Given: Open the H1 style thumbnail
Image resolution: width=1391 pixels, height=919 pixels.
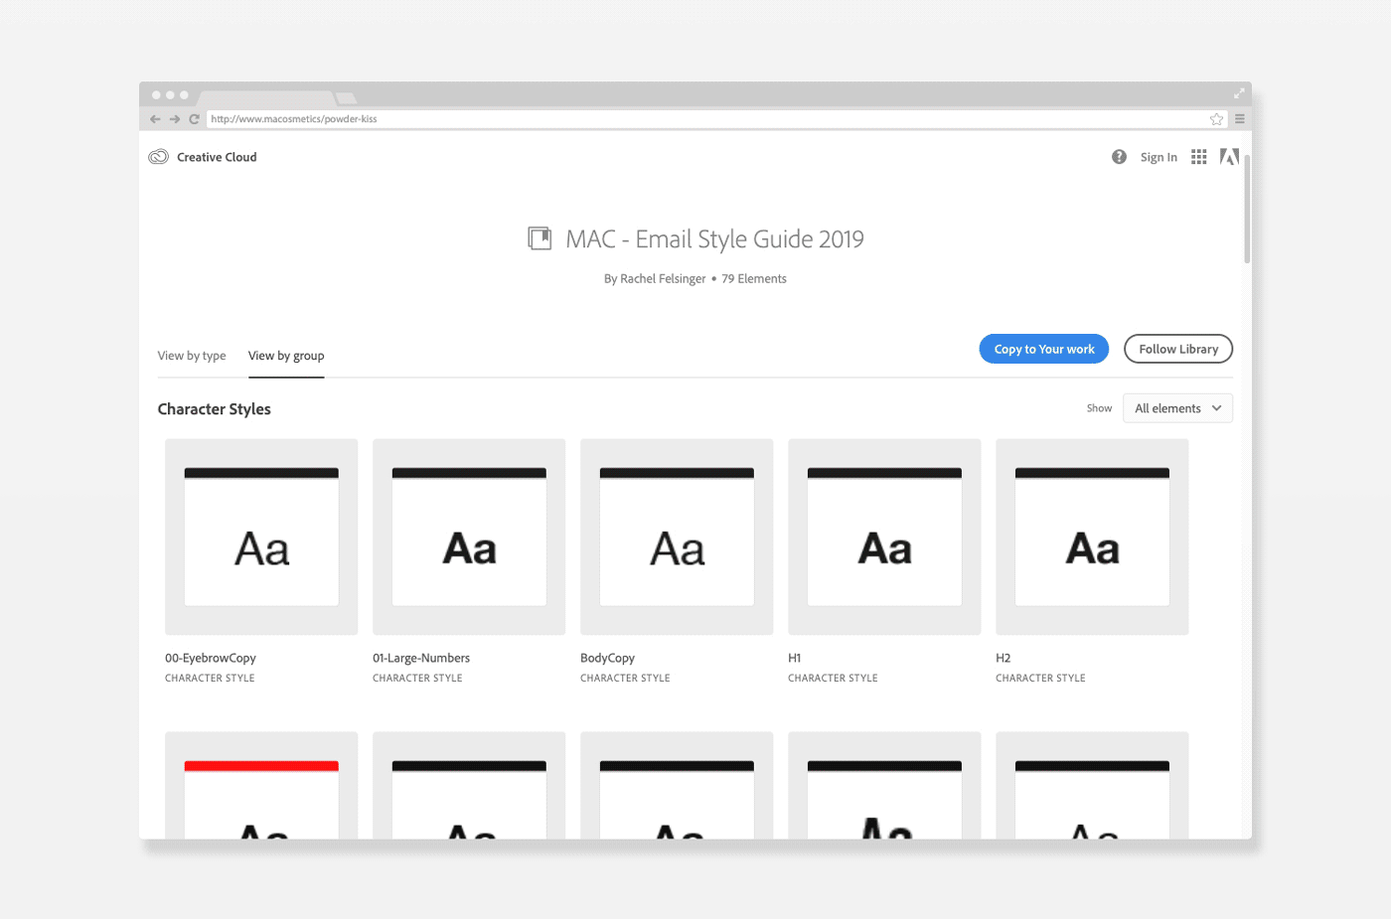Looking at the screenshot, I should [x=884, y=536].
